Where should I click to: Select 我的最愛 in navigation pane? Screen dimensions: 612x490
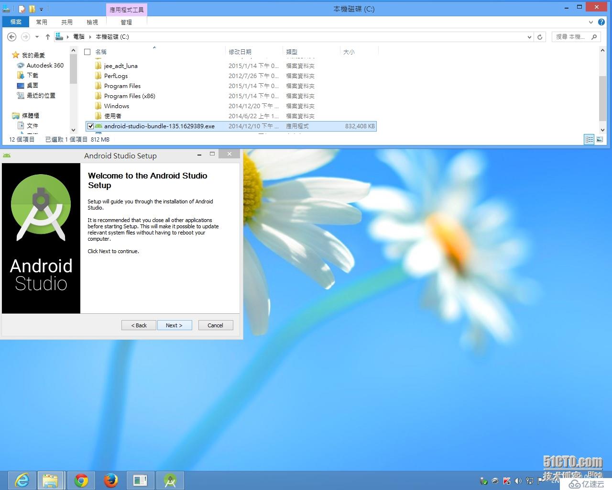click(33, 55)
